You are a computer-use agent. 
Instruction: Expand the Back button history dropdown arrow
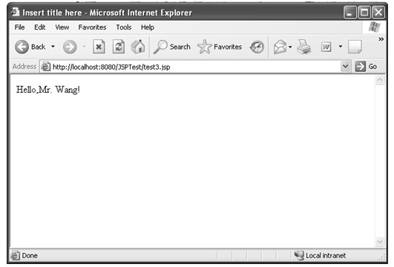(53, 47)
